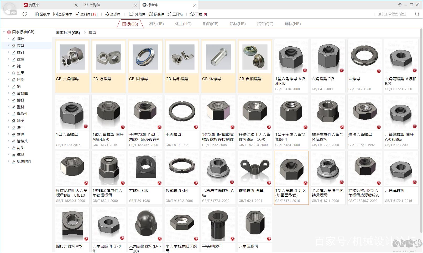
Task: Click the search magnifier icon
Action: pos(417,14)
